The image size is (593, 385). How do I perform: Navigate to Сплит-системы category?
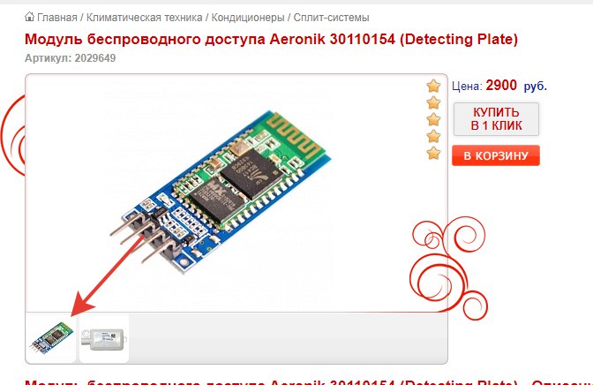pos(331,18)
